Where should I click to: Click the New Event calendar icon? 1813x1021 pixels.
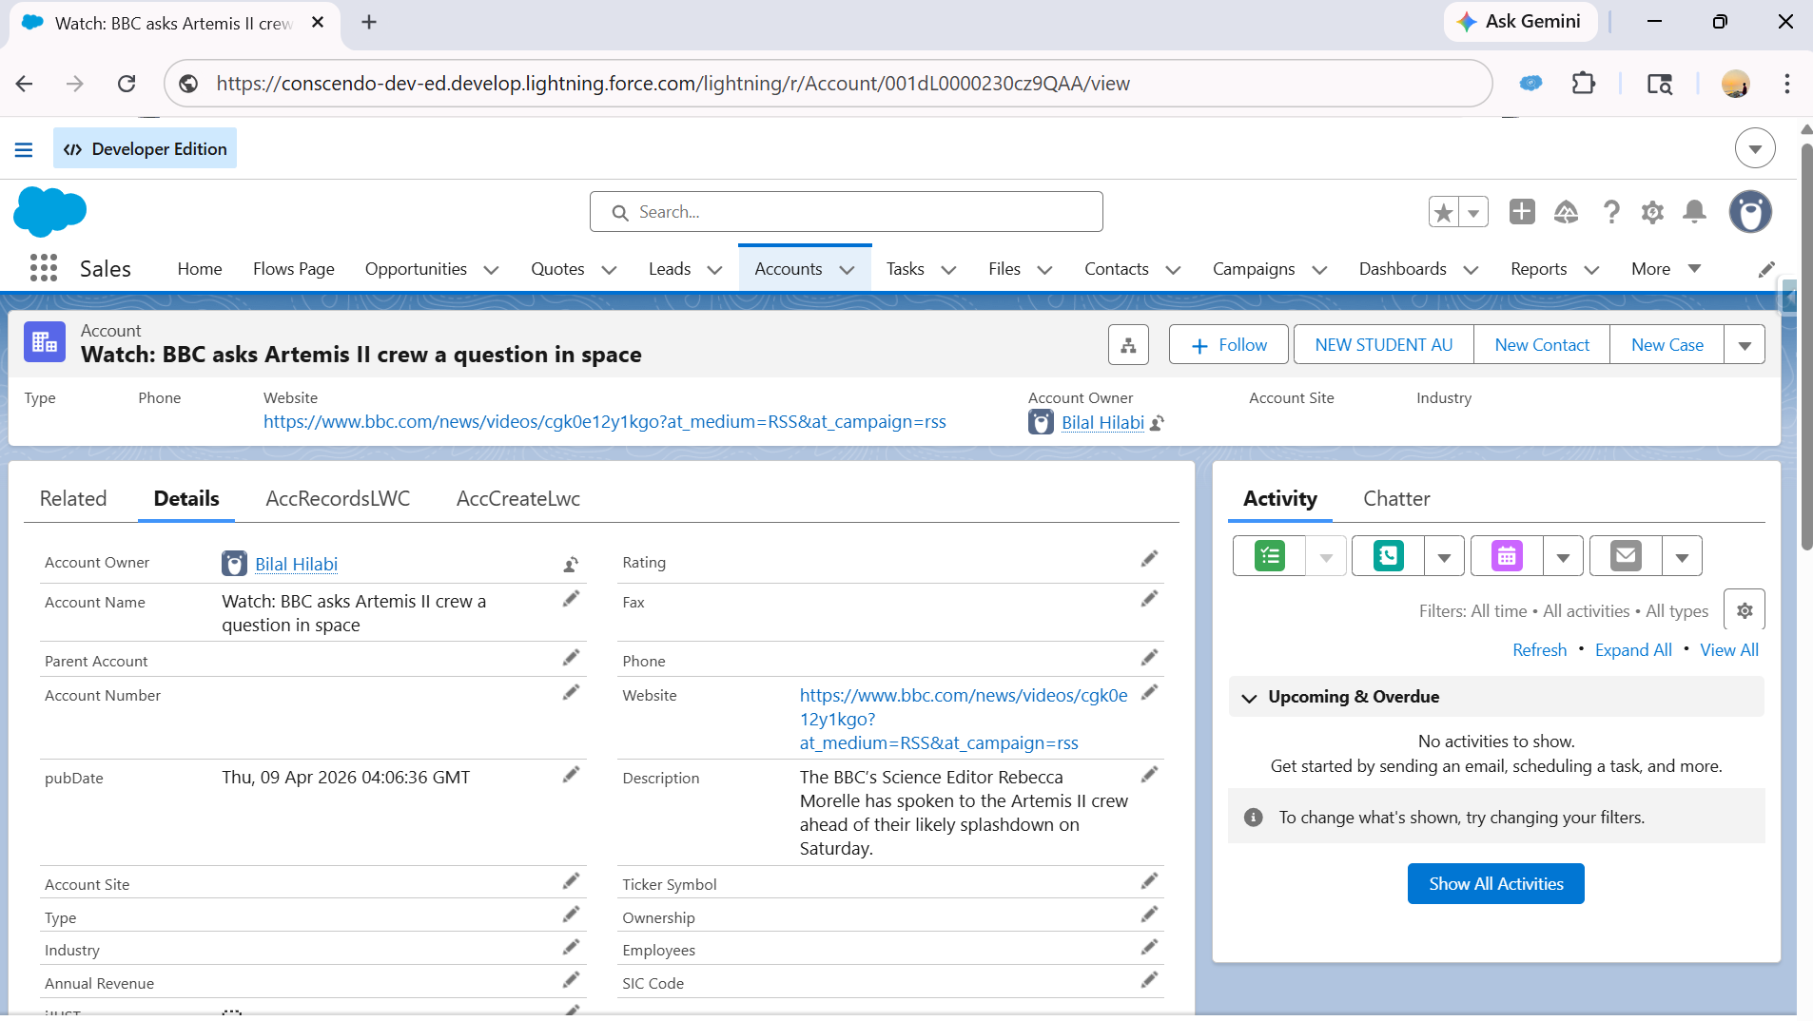pyautogui.click(x=1507, y=556)
